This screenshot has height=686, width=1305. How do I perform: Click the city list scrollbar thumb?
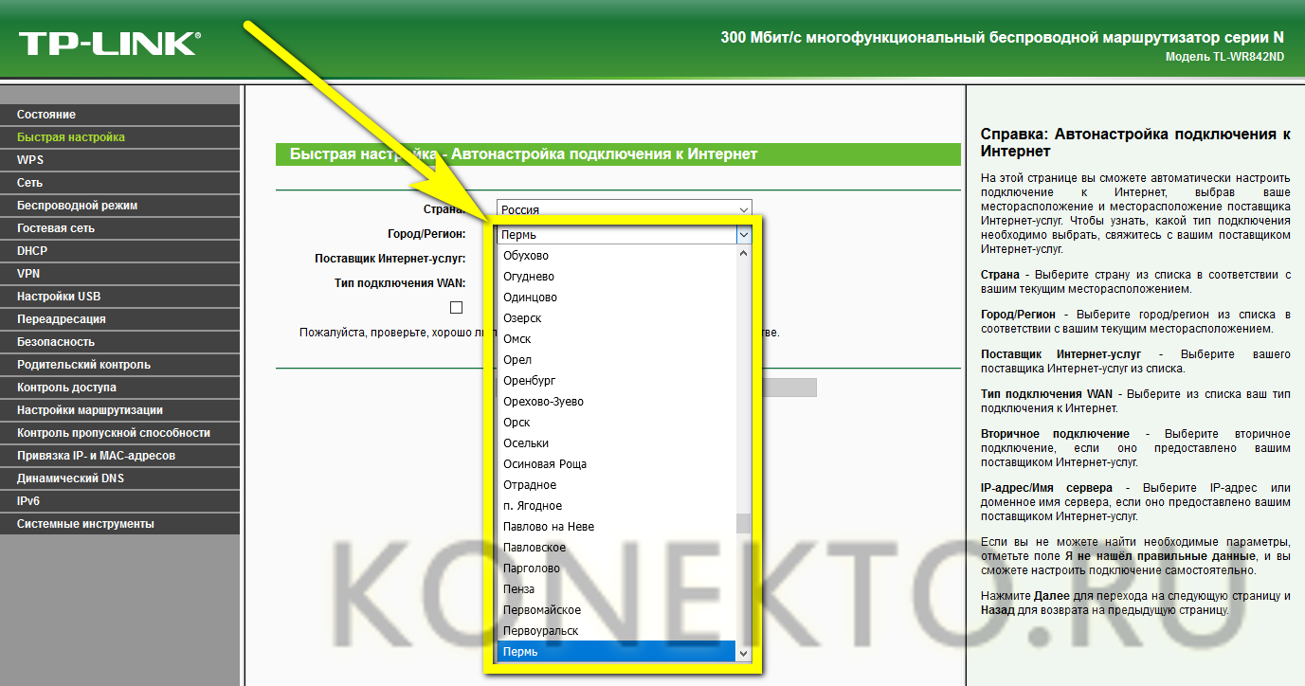pos(744,524)
